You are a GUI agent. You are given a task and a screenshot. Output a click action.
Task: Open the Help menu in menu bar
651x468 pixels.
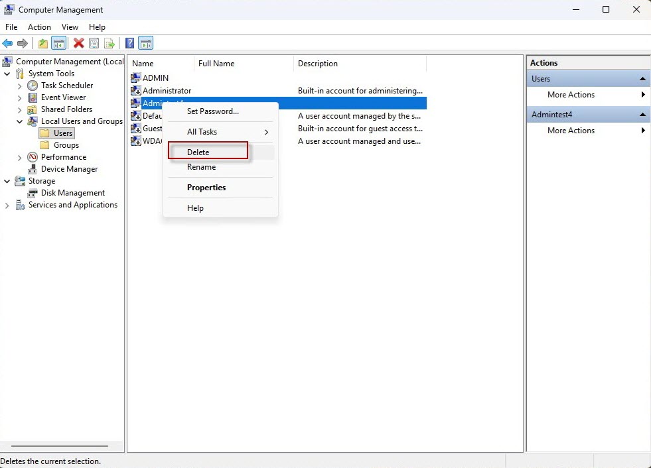point(97,27)
